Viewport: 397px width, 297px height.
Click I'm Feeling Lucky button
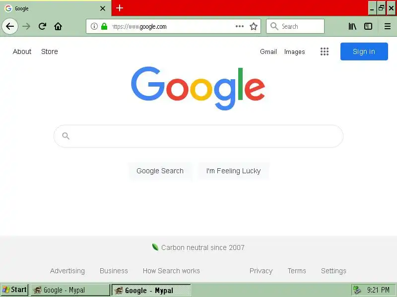pos(233,171)
